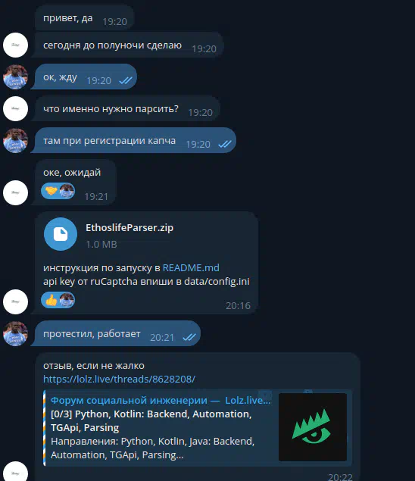Click avatar beside 'там при регистрации капча'
Screen dimensions: 415x481
coord(15,140)
